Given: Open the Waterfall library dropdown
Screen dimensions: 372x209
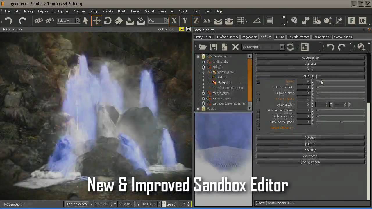Looking at the screenshot, I should pos(262,47).
